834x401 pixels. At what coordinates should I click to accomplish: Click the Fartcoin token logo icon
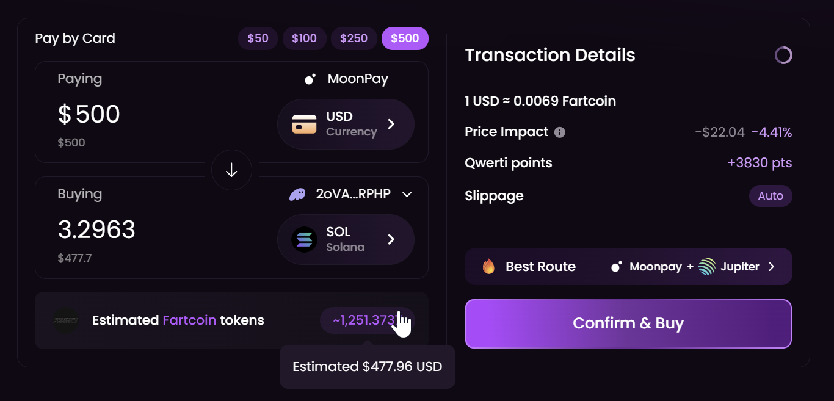pyautogui.click(x=65, y=320)
